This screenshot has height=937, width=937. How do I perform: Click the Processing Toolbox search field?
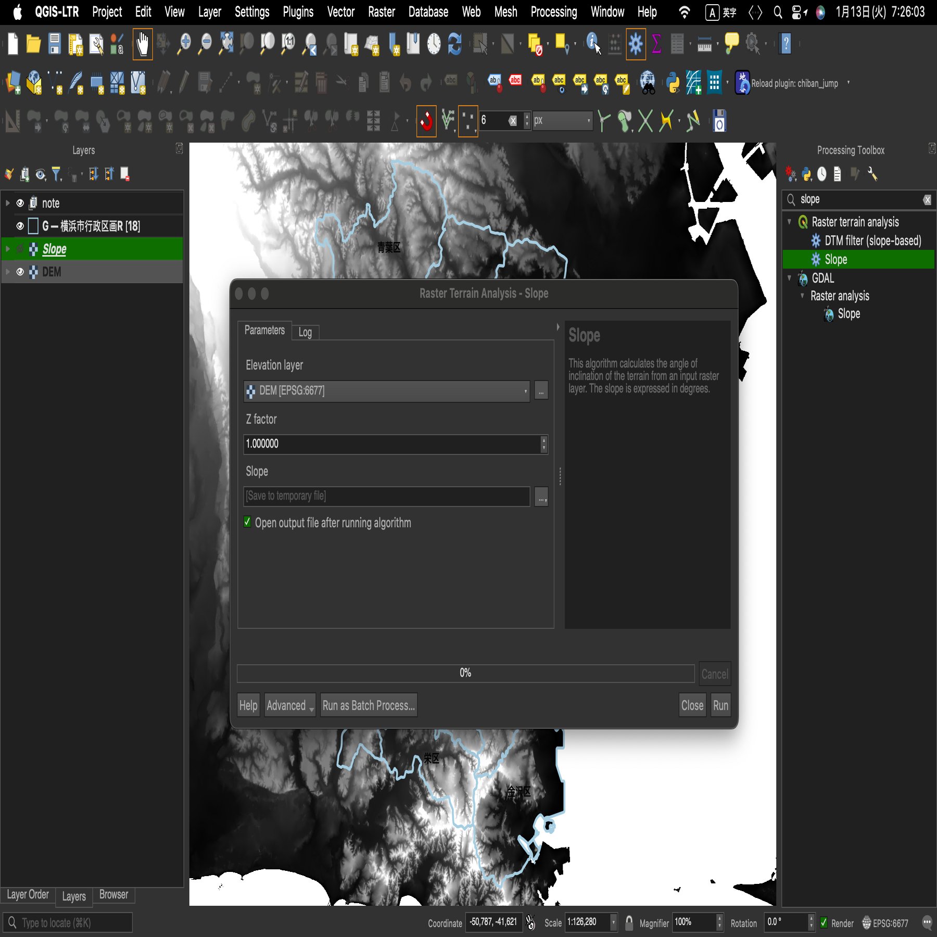859,199
